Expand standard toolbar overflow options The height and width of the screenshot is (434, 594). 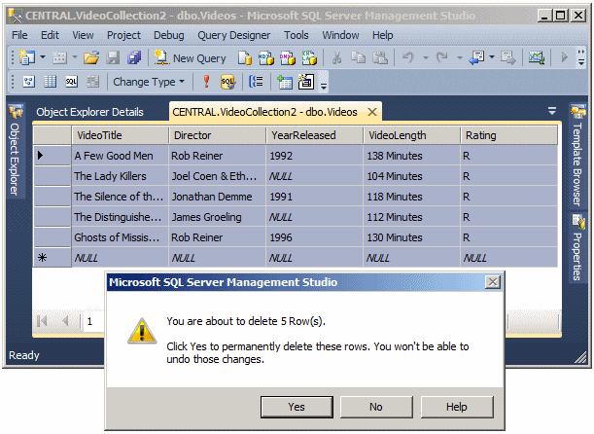click(x=581, y=57)
